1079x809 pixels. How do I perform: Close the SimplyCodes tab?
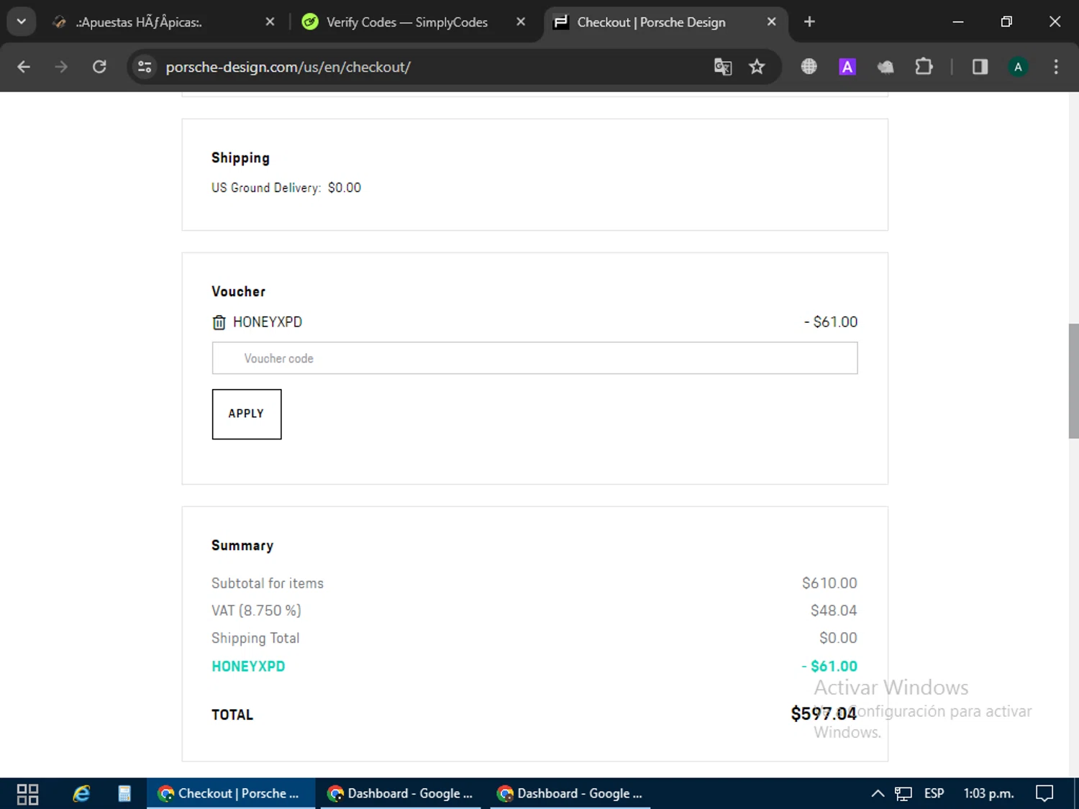(x=521, y=22)
